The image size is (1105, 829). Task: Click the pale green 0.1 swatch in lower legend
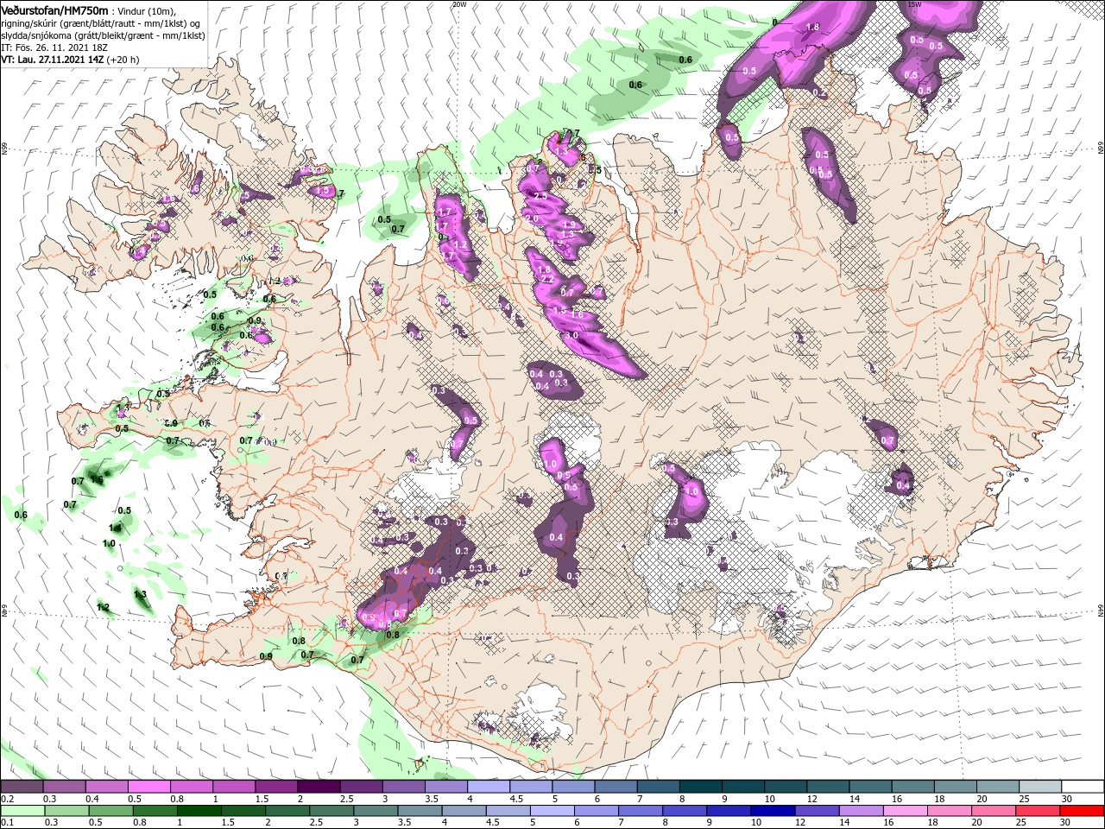22,811
